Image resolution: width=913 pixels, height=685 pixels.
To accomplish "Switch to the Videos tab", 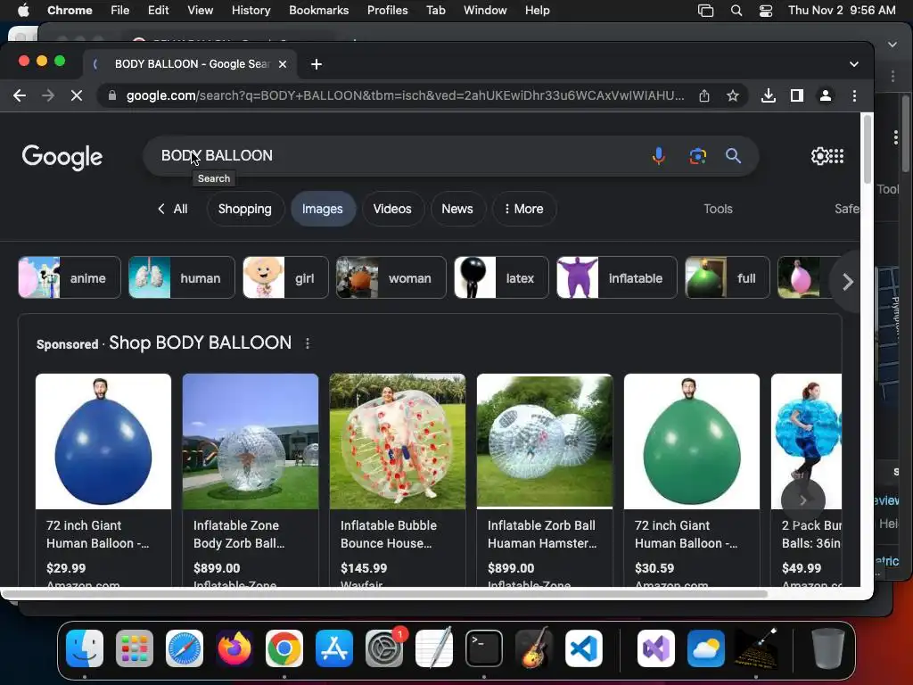I will click(x=392, y=209).
